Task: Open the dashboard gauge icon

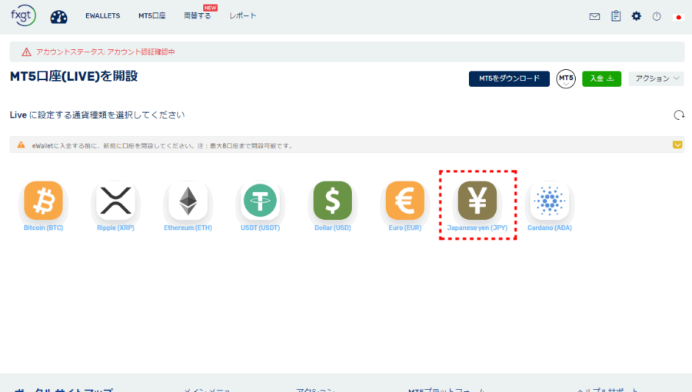Action: (58, 17)
